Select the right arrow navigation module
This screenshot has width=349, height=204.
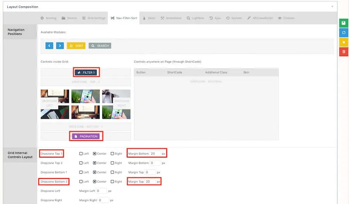click(x=60, y=46)
